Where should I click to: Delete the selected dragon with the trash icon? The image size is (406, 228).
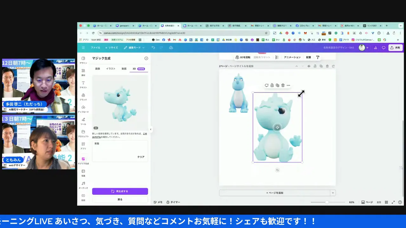(283, 85)
